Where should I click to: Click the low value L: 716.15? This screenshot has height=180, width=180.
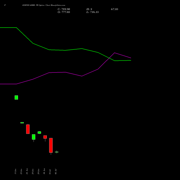point(93,12)
